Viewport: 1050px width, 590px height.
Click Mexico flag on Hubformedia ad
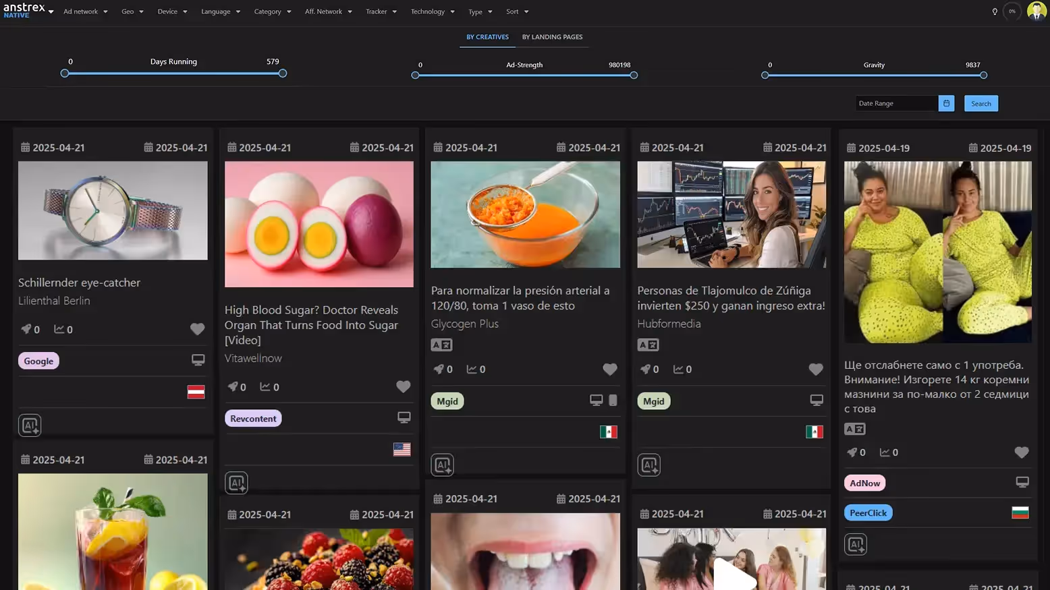814,432
